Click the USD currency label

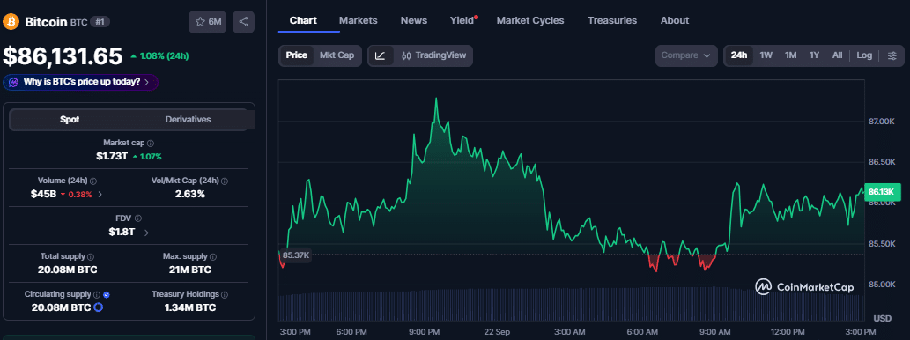pyautogui.click(x=882, y=319)
